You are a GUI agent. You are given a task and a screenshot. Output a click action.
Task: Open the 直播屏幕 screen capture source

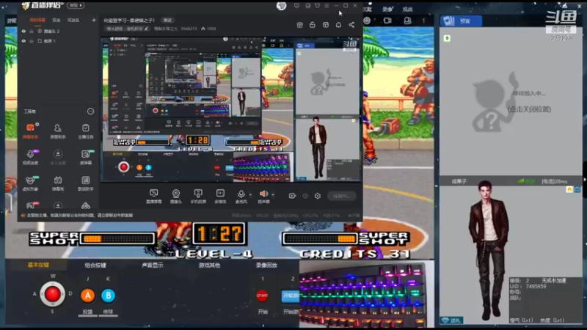click(153, 196)
